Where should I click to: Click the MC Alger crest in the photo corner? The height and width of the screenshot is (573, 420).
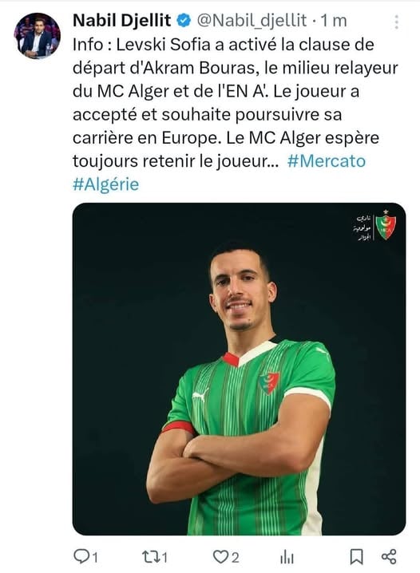tap(386, 225)
